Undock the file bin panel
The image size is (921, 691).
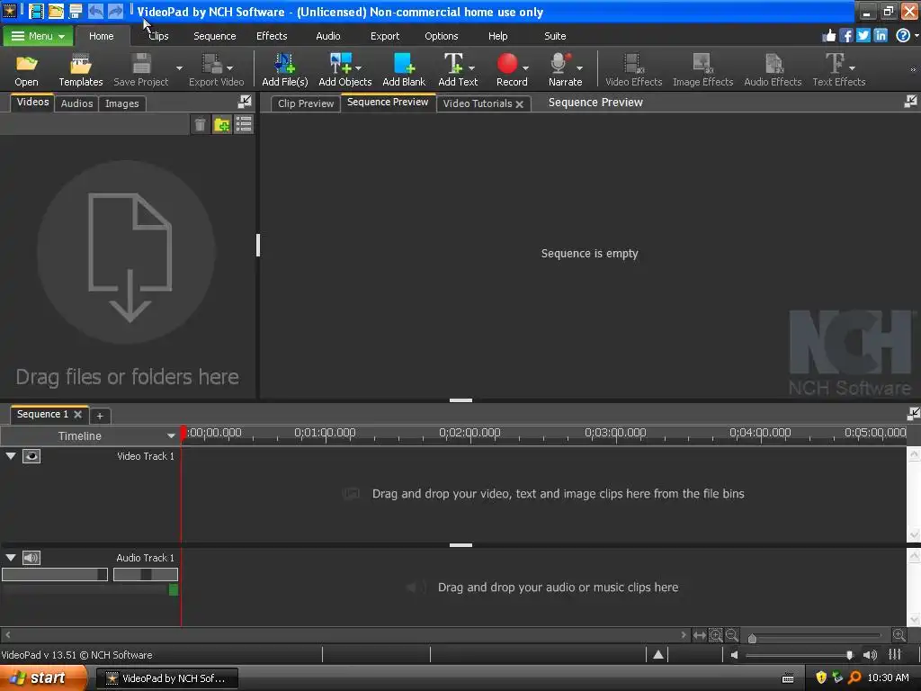(245, 102)
